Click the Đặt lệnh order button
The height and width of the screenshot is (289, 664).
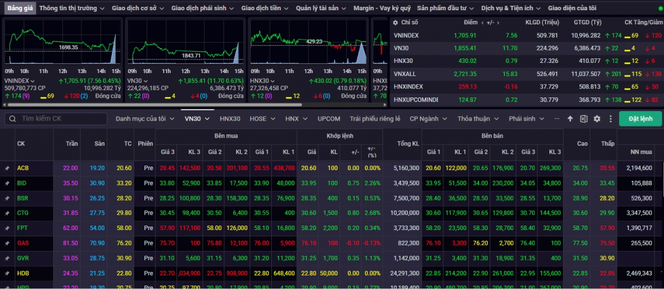(640, 119)
